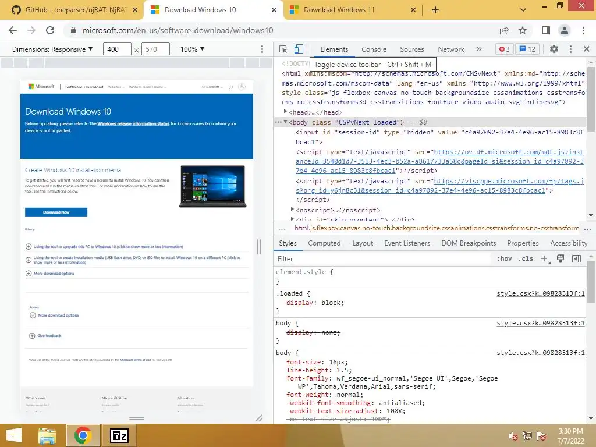This screenshot has width=596, height=447.
Task: Toggle the computed styles sidebar icon
Action: tap(576, 259)
